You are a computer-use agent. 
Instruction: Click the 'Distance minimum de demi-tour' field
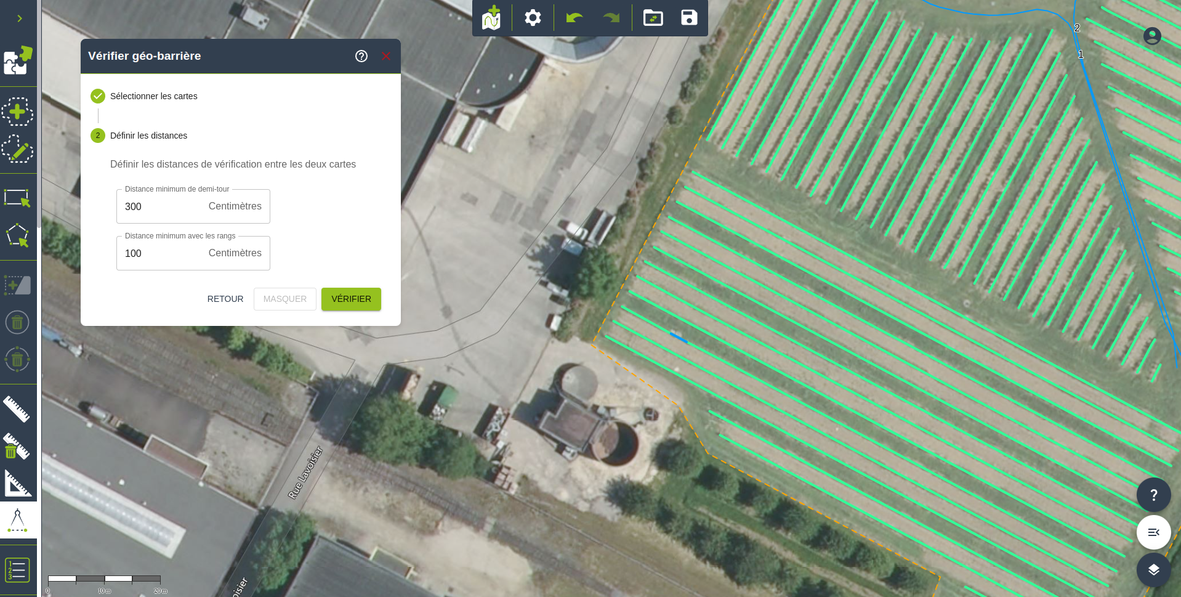pyautogui.click(x=164, y=207)
